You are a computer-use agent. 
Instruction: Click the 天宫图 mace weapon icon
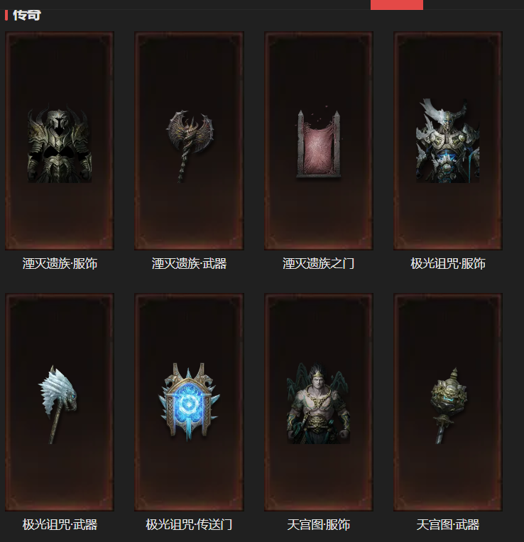448,406
